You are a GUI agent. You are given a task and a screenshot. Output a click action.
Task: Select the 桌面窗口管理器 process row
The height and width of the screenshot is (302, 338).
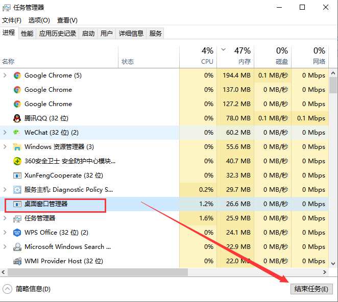(164, 204)
